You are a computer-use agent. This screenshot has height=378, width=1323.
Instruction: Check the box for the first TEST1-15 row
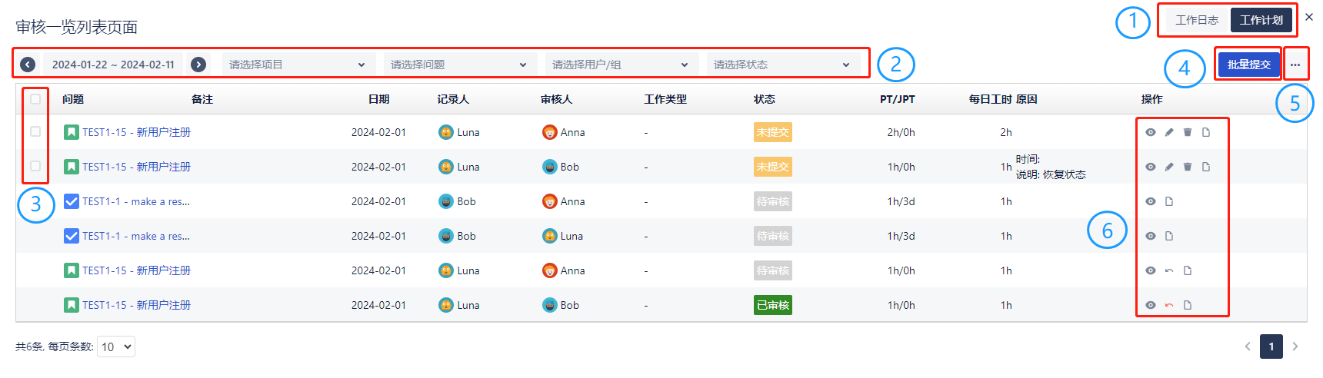point(35,131)
